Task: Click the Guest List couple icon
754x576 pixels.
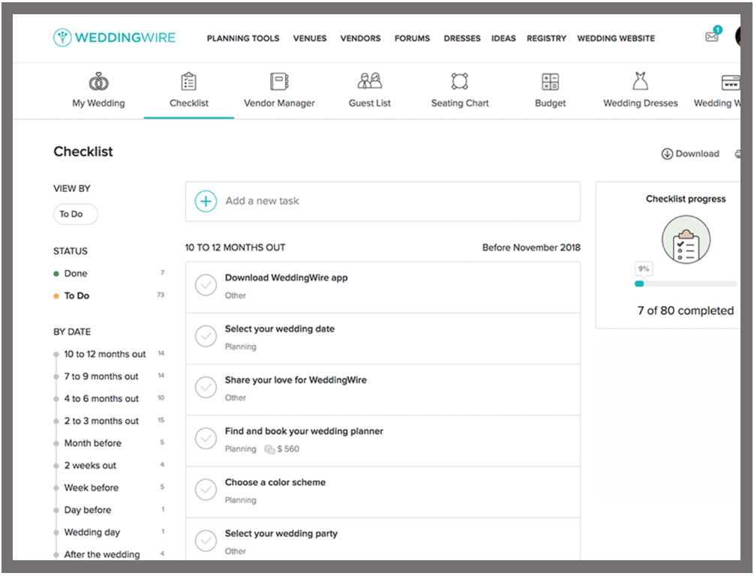Action: [x=369, y=81]
